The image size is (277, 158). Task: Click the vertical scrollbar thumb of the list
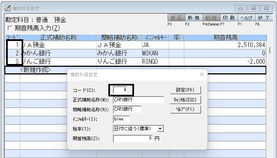tap(270, 50)
